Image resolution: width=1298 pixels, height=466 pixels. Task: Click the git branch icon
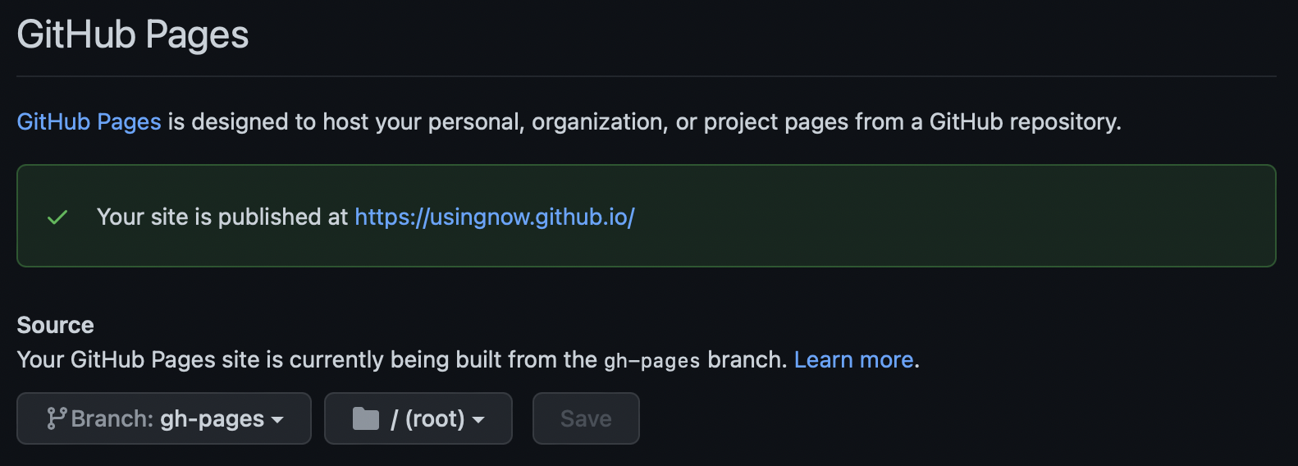click(57, 418)
